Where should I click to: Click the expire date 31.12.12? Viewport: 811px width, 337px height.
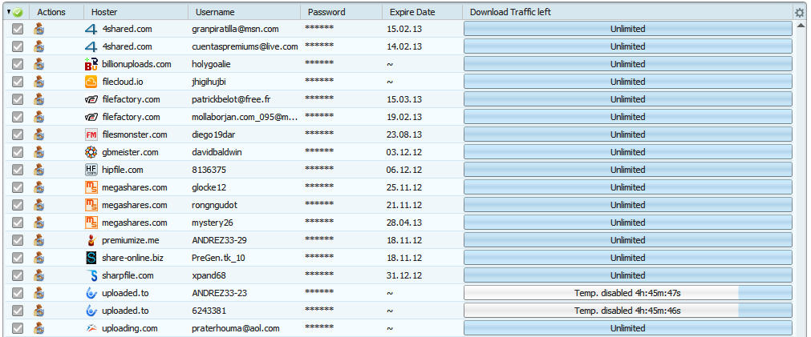click(x=404, y=275)
